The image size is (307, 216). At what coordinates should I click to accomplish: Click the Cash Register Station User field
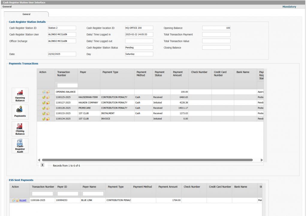pos(62,34)
